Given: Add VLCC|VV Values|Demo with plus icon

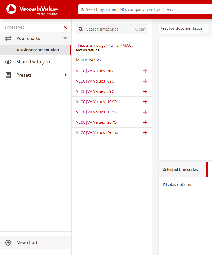Looking at the screenshot, I should pos(145,133).
